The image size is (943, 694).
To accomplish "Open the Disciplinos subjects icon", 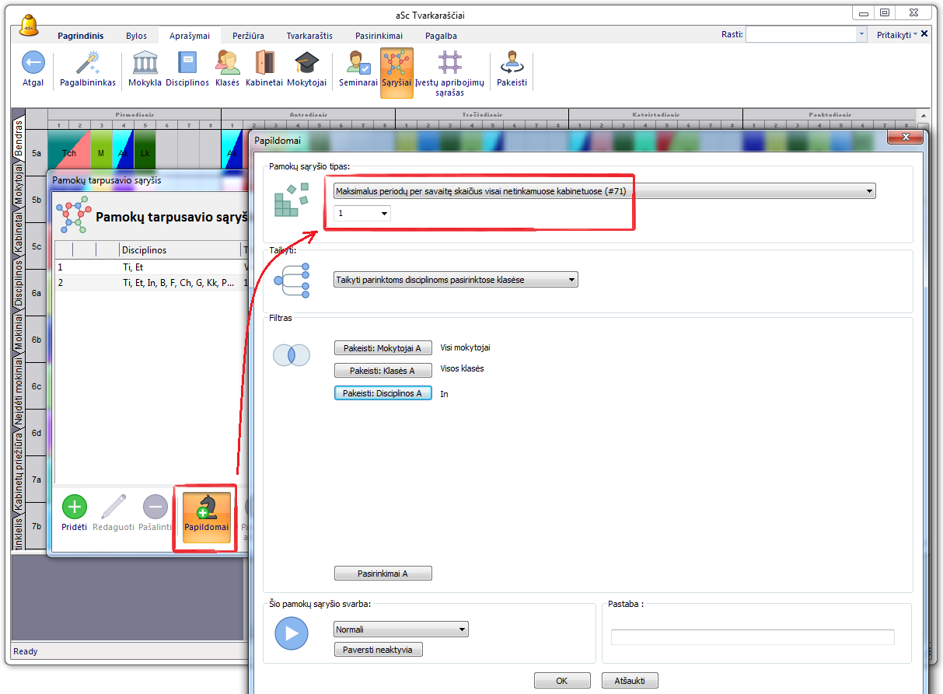I will pyautogui.click(x=187, y=64).
